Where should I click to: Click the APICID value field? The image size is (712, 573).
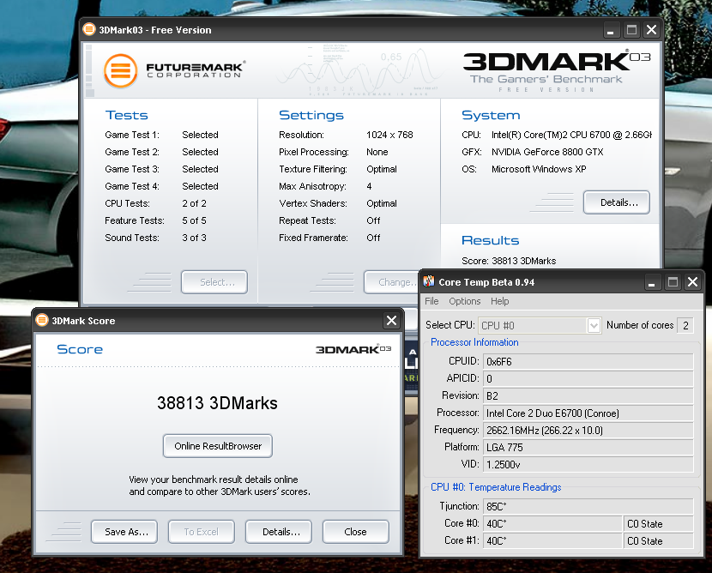pos(588,378)
